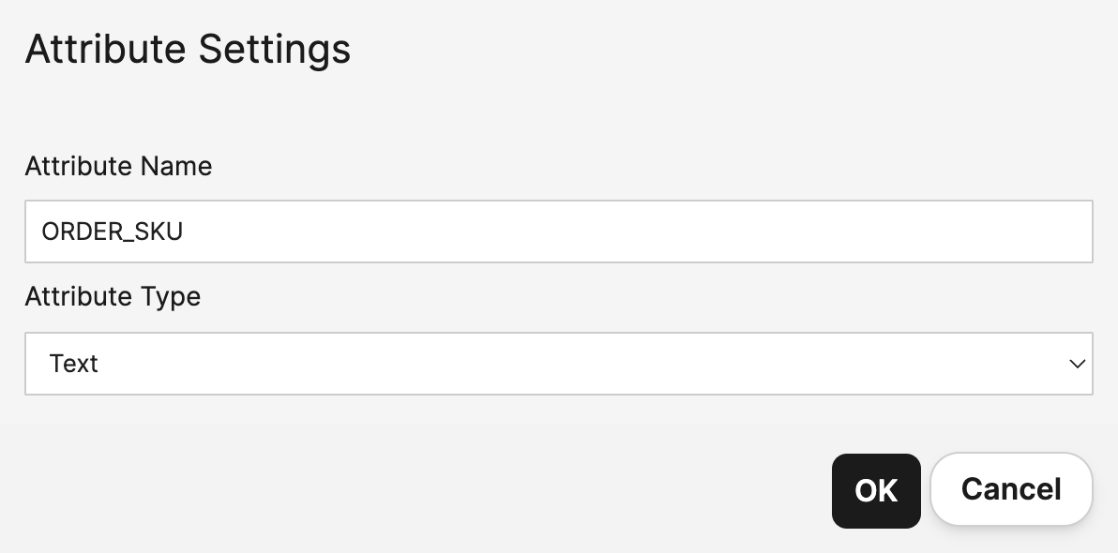The height and width of the screenshot is (553, 1118).
Task: Open the Attribute Type dropdown
Action: (558, 364)
